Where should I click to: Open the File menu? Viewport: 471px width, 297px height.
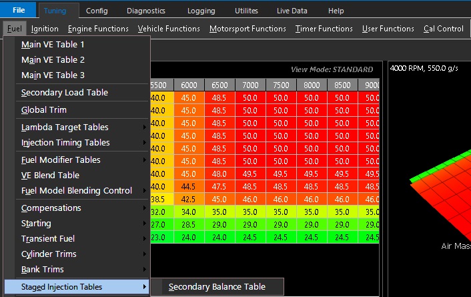[18, 10]
